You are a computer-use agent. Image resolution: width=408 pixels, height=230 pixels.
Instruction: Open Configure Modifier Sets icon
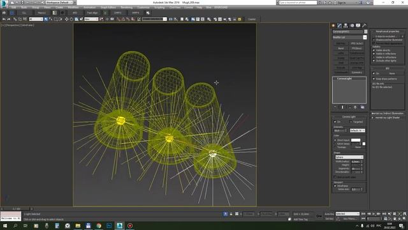coord(363,107)
